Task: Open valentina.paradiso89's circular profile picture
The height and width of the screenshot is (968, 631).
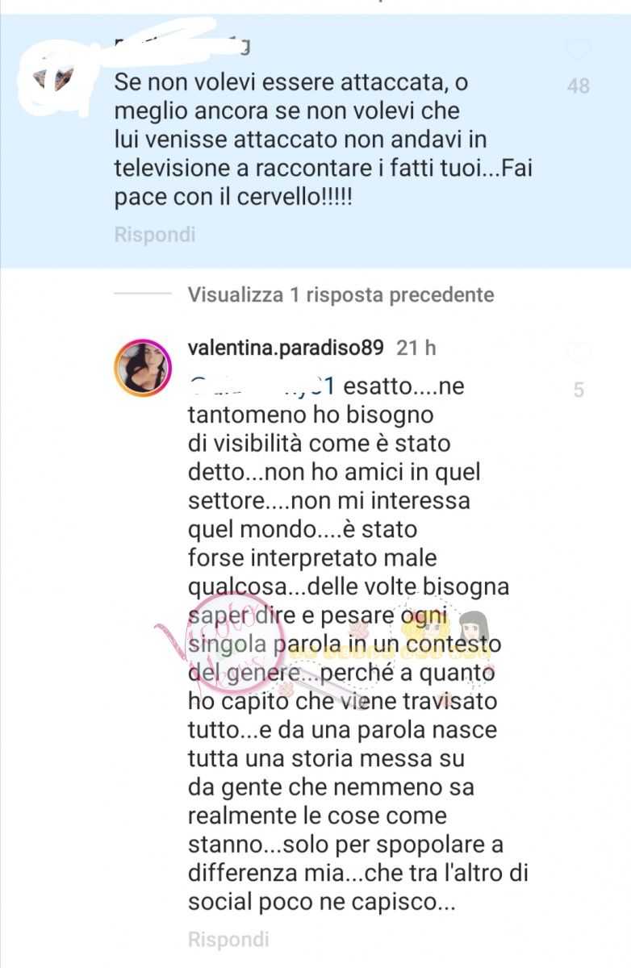Action: 143,368
